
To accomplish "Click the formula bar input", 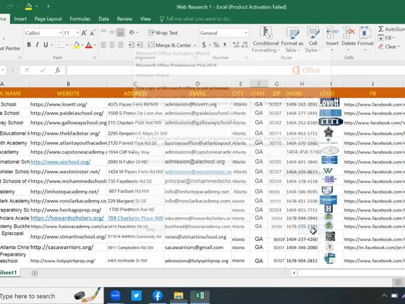I will tap(236, 70).
